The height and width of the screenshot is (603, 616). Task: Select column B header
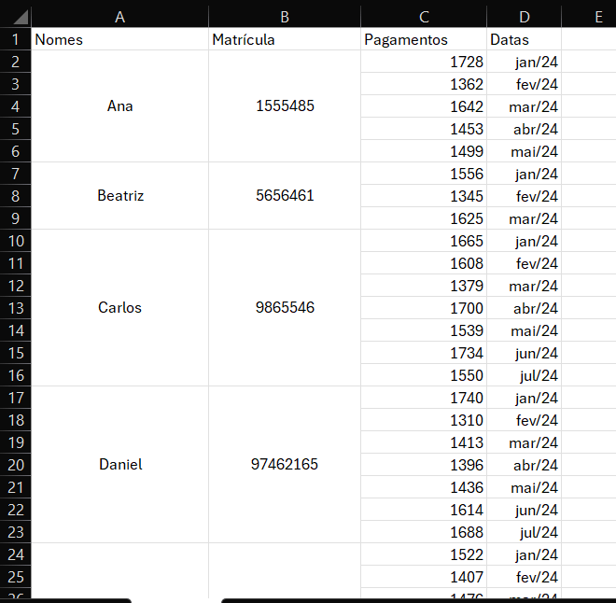285,17
